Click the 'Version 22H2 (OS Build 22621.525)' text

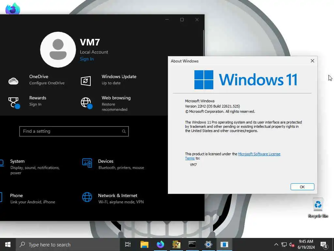click(212, 106)
